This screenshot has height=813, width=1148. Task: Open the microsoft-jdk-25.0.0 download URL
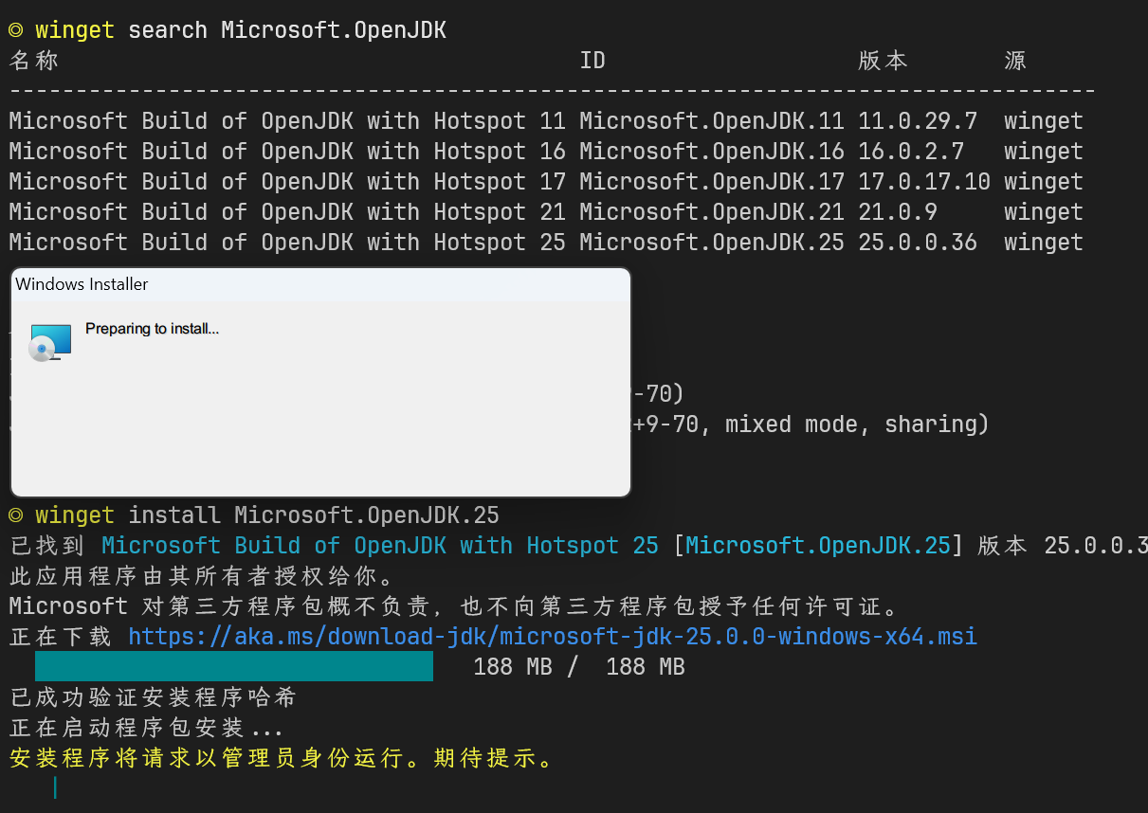[552, 637]
